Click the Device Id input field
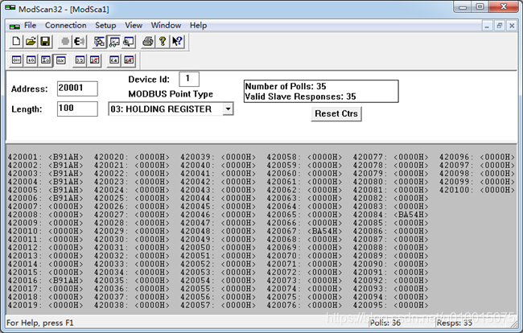This screenshot has height=333, width=523. (189, 79)
